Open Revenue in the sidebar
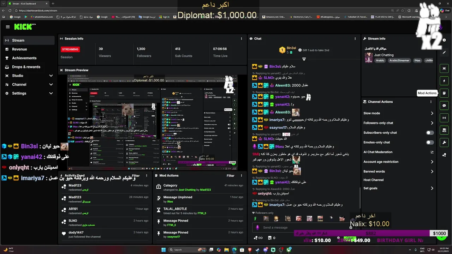452x254 pixels. pyautogui.click(x=29, y=49)
